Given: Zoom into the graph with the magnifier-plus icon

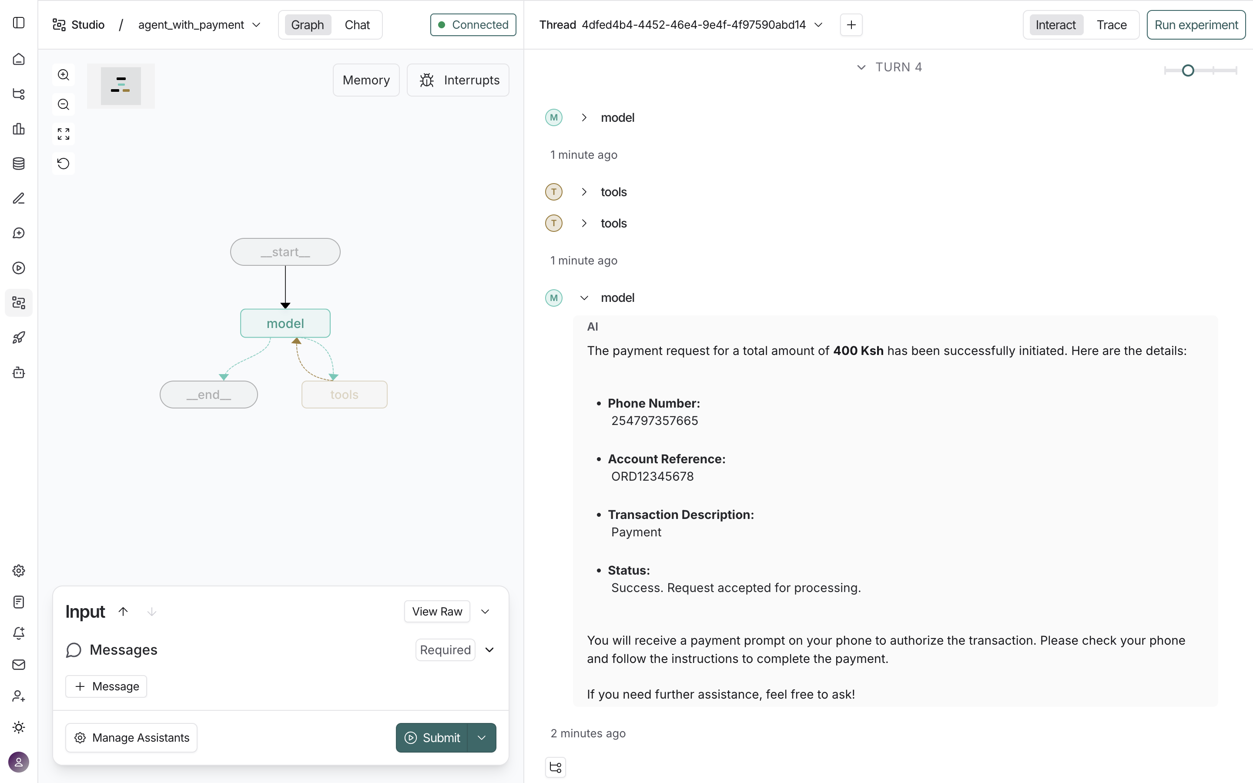Looking at the screenshot, I should pyautogui.click(x=63, y=74).
